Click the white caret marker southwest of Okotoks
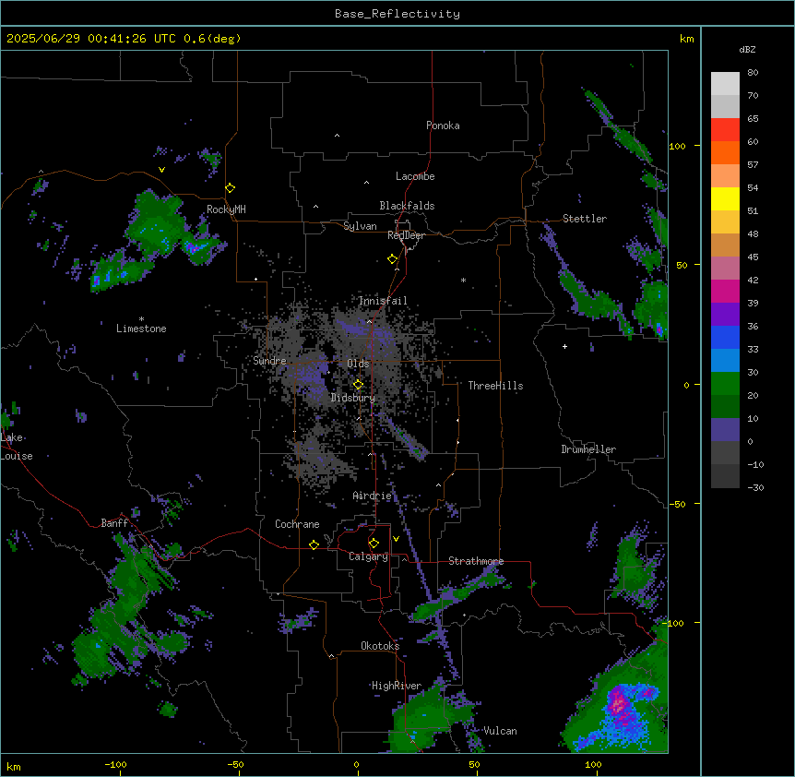The height and width of the screenshot is (777, 795). point(332,656)
